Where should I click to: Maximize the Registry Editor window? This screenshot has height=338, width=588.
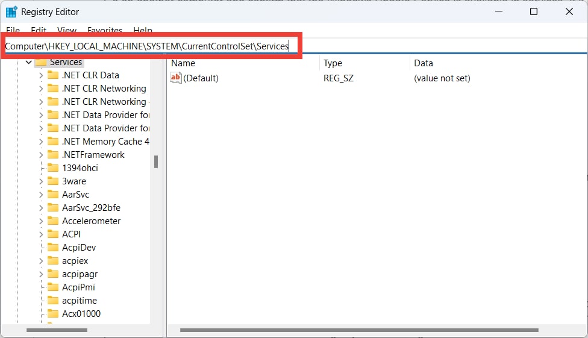click(x=534, y=11)
